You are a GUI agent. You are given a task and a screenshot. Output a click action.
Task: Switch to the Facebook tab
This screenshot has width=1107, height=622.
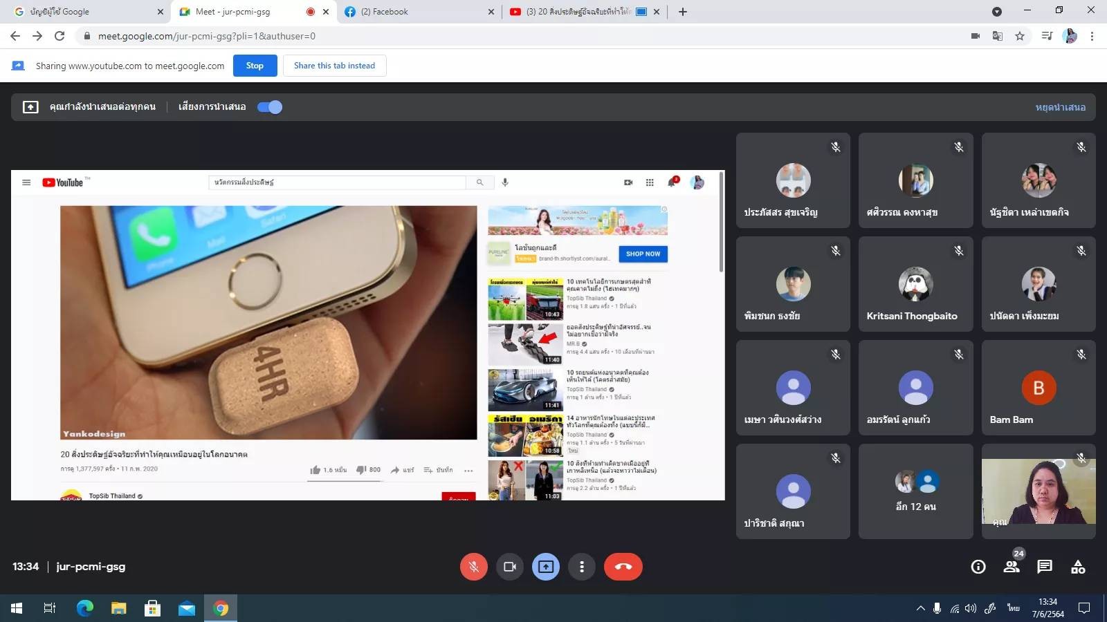pyautogui.click(x=415, y=12)
